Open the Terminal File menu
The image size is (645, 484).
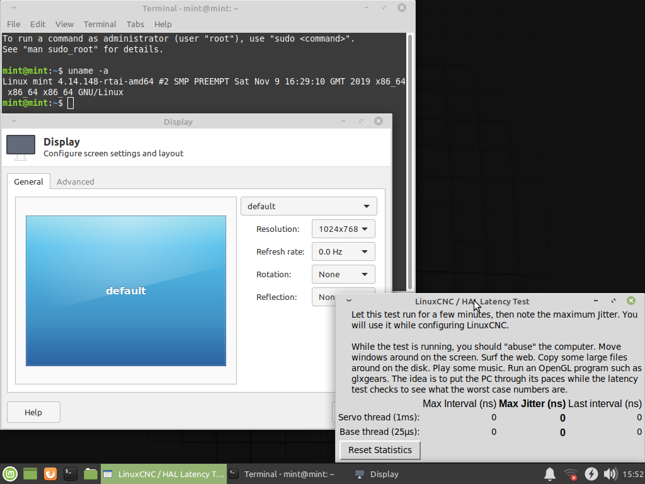coord(14,25)
